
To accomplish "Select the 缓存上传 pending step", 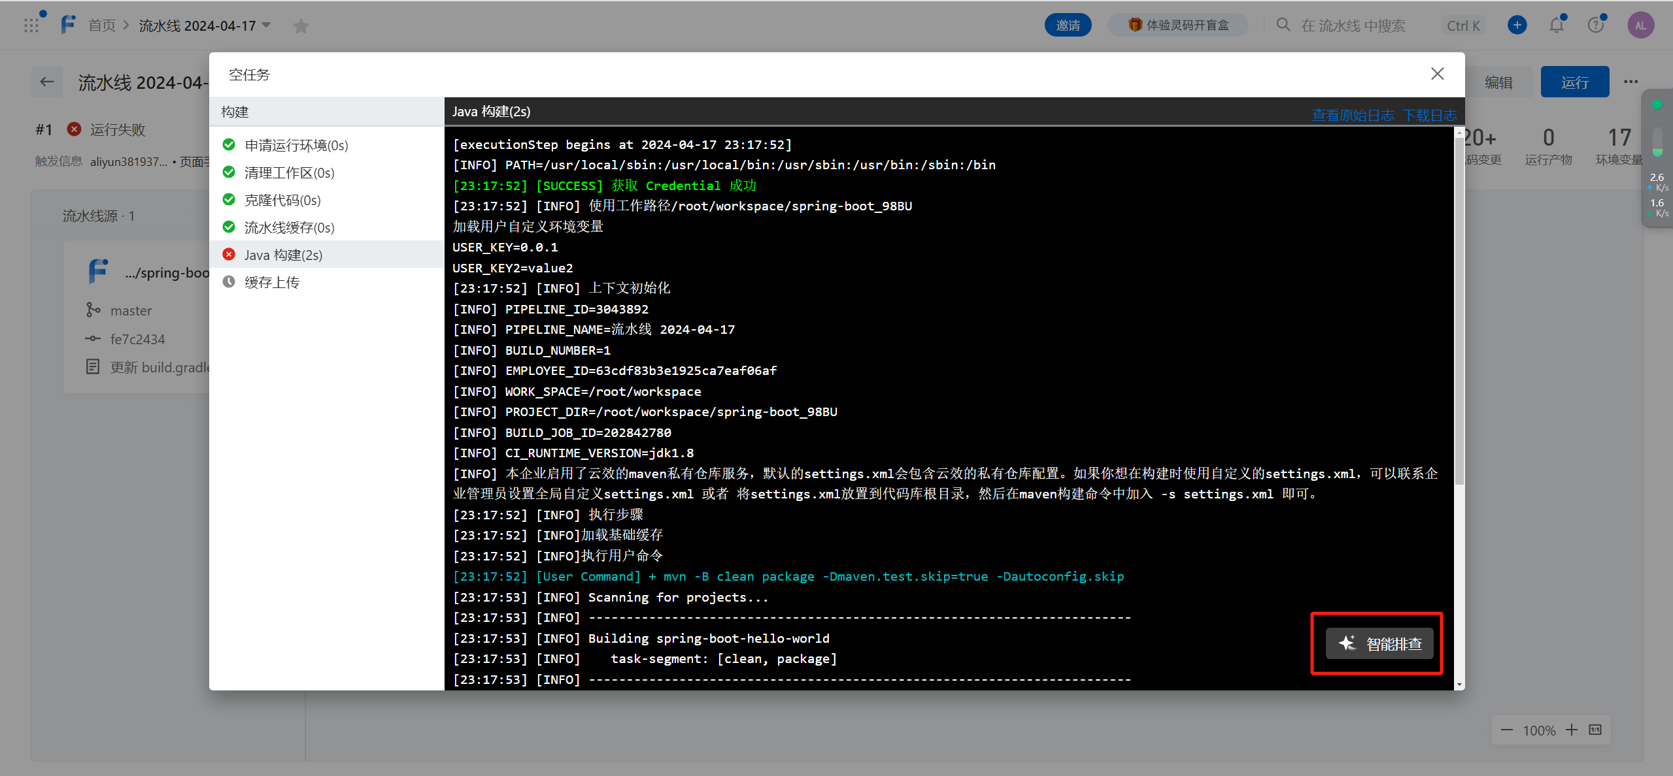I will 271,282.
